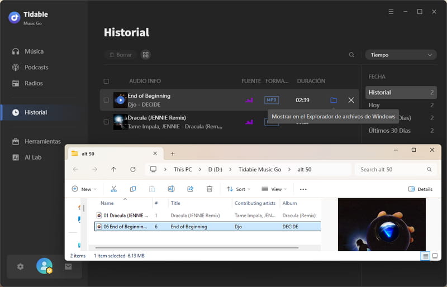Open Podcasts in the sidebar
447x287 pixels.
tap(36, 68)
